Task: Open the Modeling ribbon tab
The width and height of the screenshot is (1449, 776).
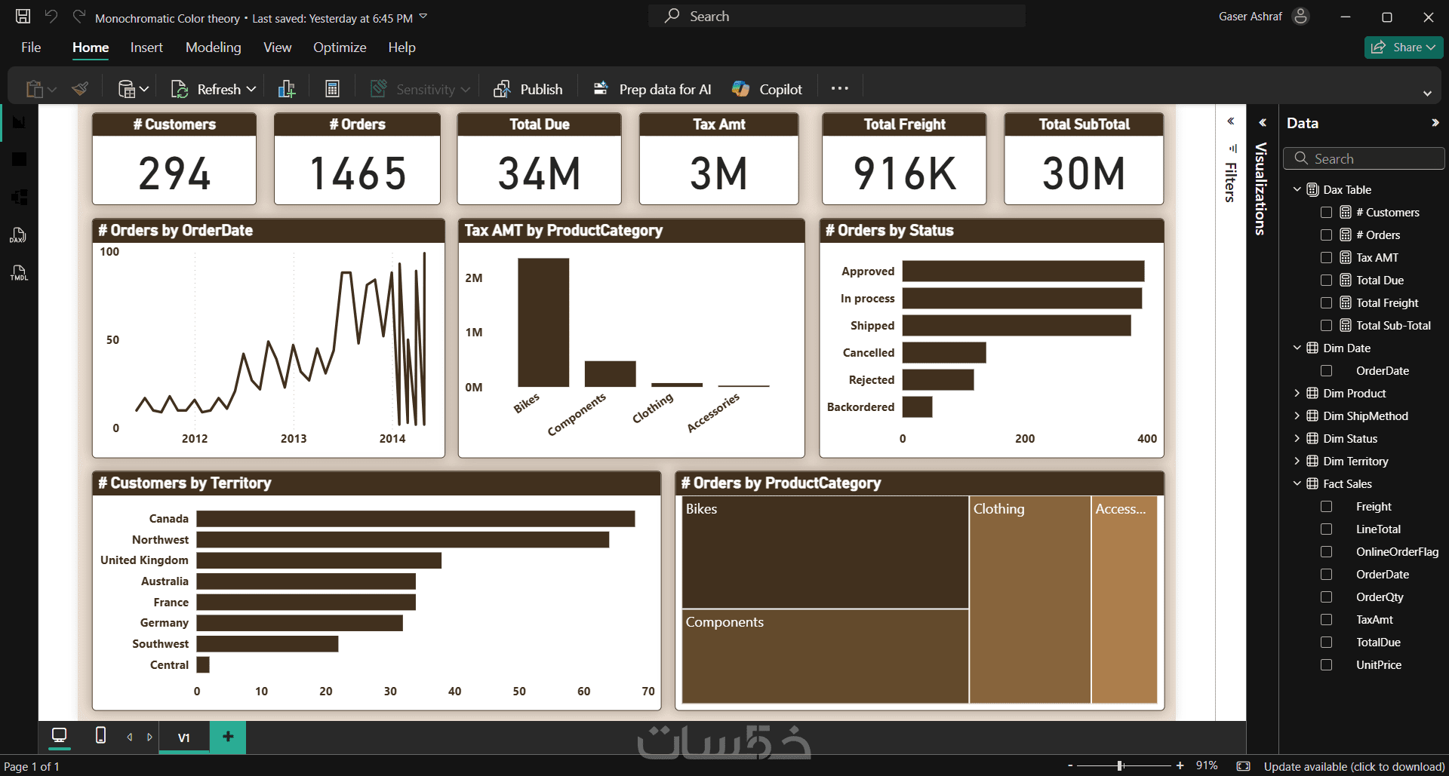Action: 214,48
